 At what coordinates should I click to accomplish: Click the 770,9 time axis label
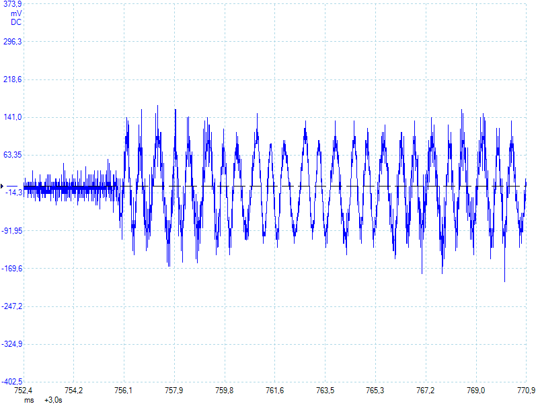526,391
